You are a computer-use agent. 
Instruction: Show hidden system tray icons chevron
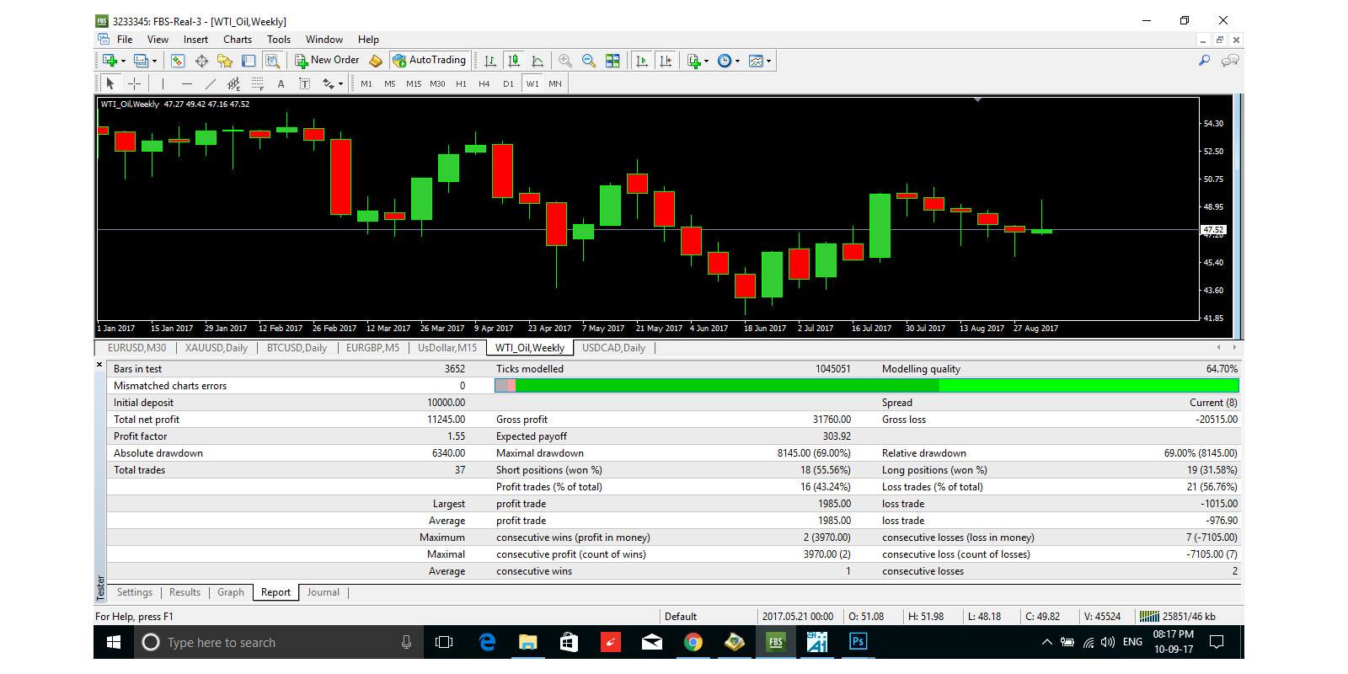[1046, 642]
